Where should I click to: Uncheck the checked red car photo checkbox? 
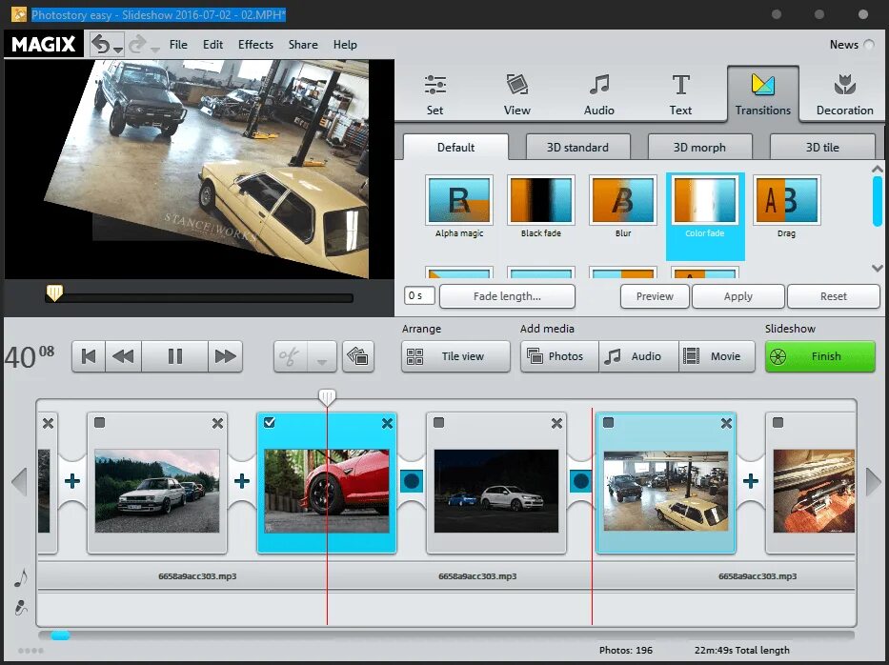pyautogui.click(x=270, y=422)
